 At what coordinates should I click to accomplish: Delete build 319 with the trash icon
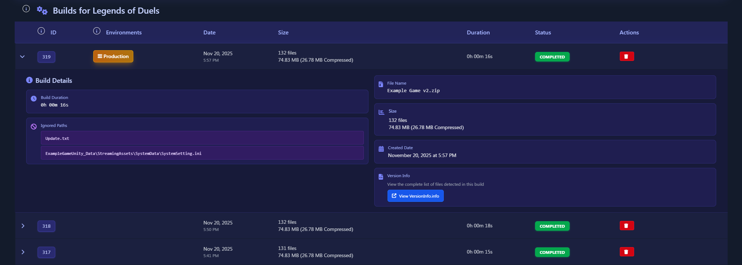point(627,56)
